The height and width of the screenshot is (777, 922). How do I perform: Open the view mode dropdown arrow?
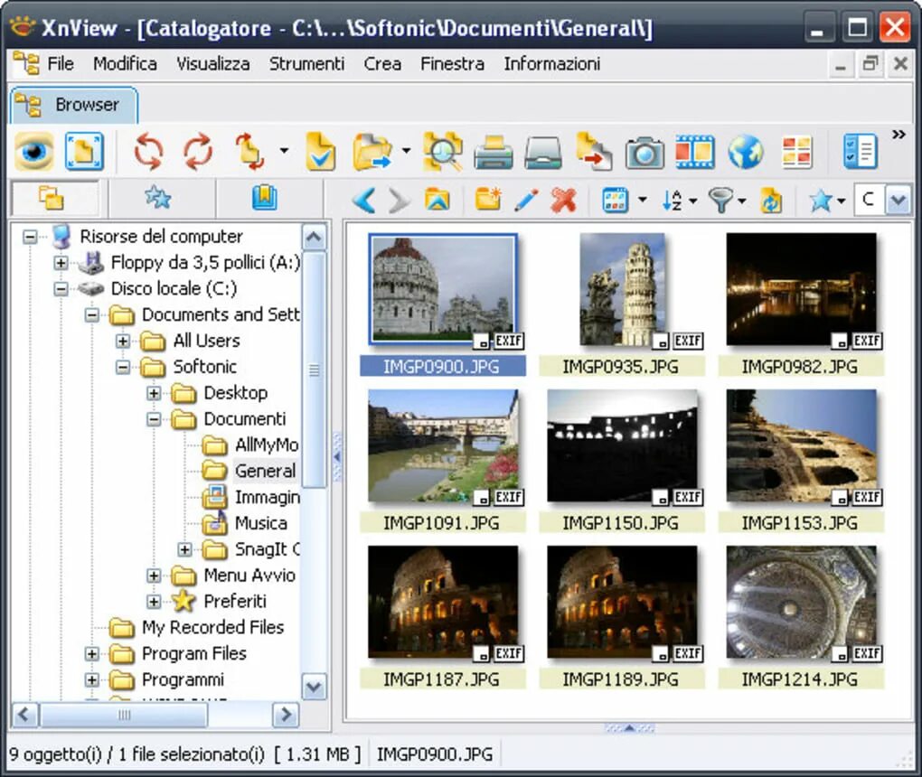pos(643,201)
